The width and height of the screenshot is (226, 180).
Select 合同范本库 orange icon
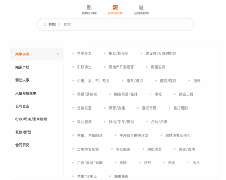click(x=115, y=7)
